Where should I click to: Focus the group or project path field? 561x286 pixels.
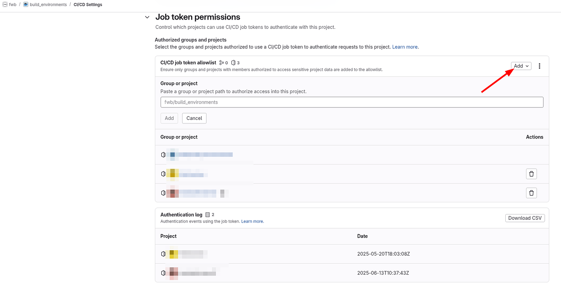352,102
